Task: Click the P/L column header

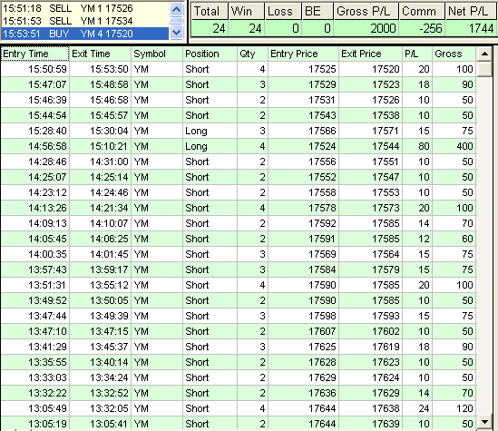Action: (x=417, y=54)
